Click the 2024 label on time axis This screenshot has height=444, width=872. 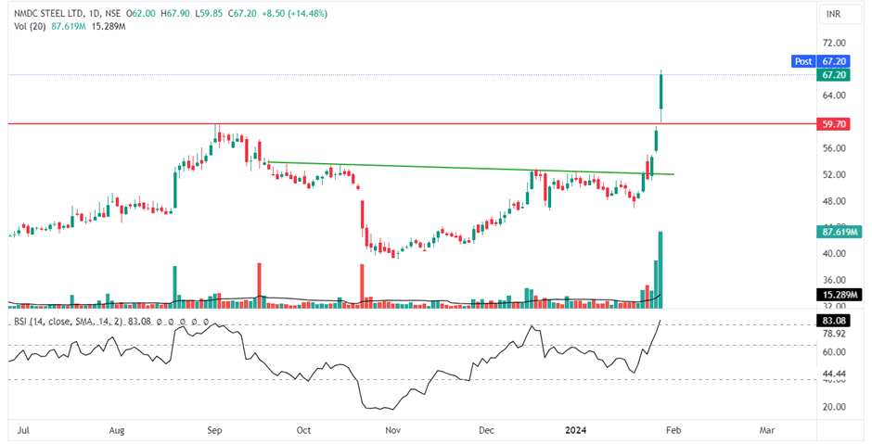click(575, 430)
